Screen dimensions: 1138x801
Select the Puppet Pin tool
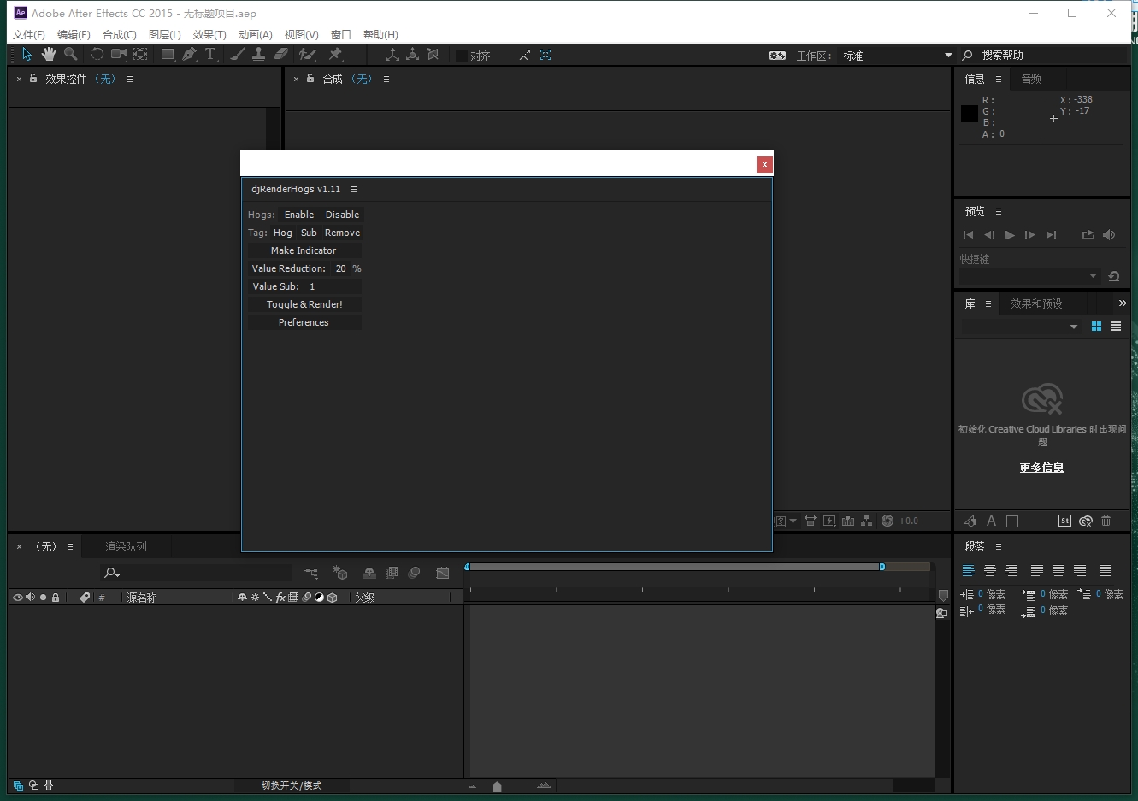click(335, 55)
